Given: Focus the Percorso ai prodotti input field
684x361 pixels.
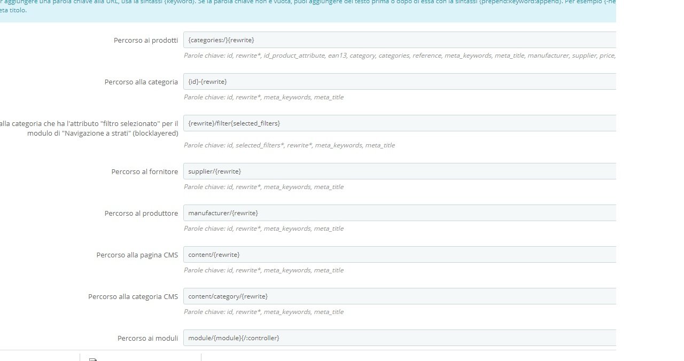Looking at the screenshot, I should pyautogui.click(x=400, y=40).
